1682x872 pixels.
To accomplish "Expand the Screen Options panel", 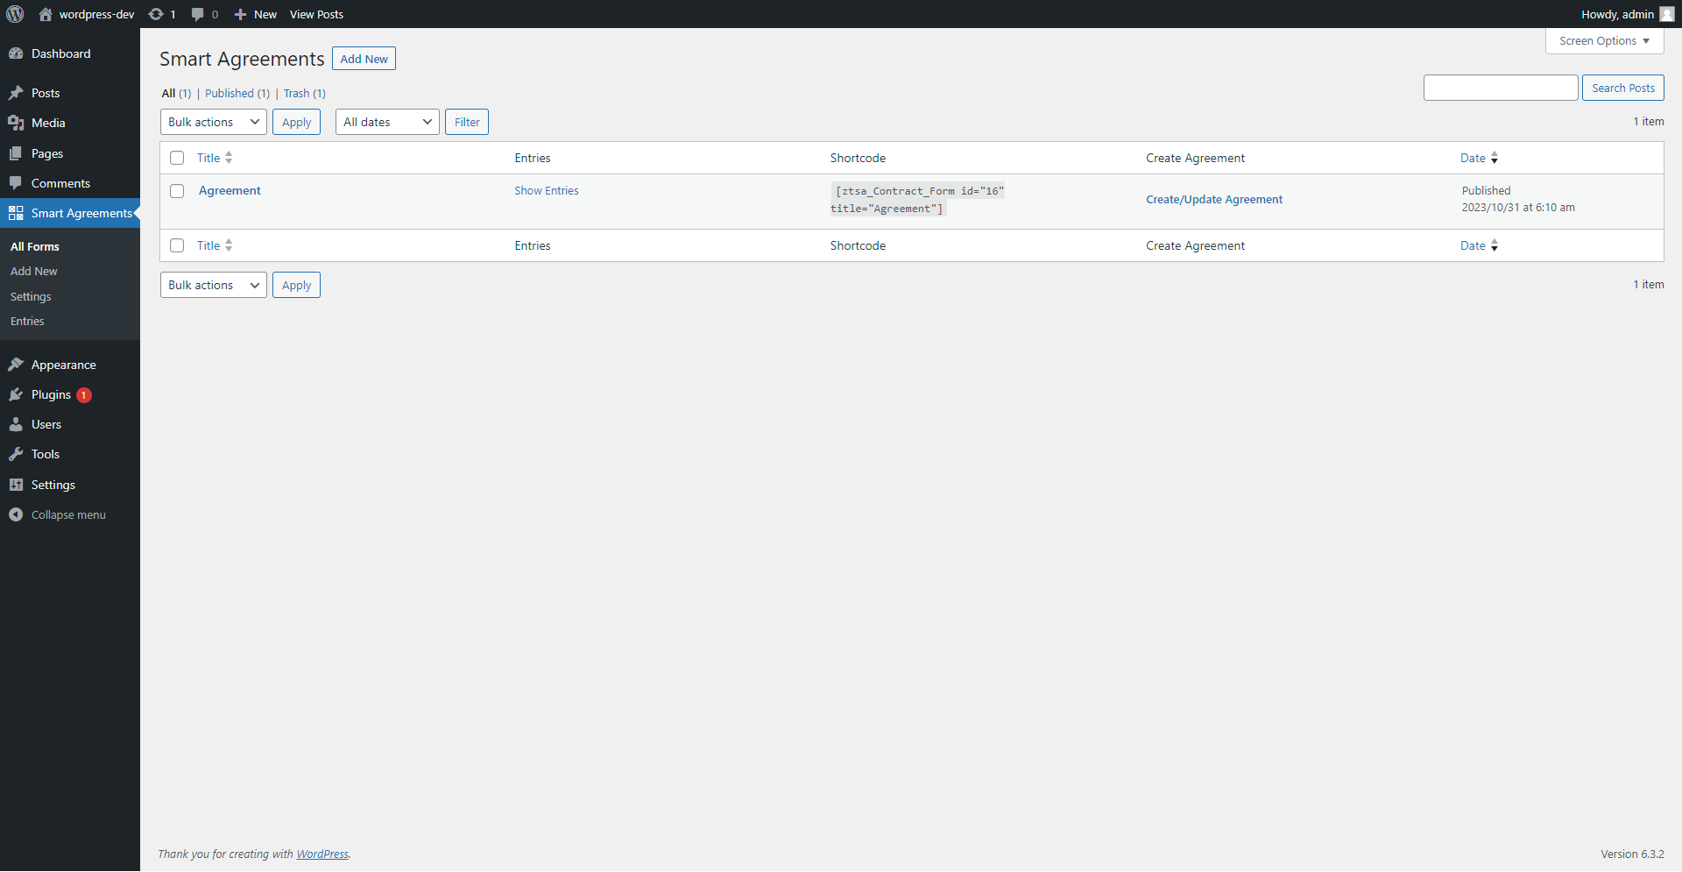I will tap(1605, 41).
